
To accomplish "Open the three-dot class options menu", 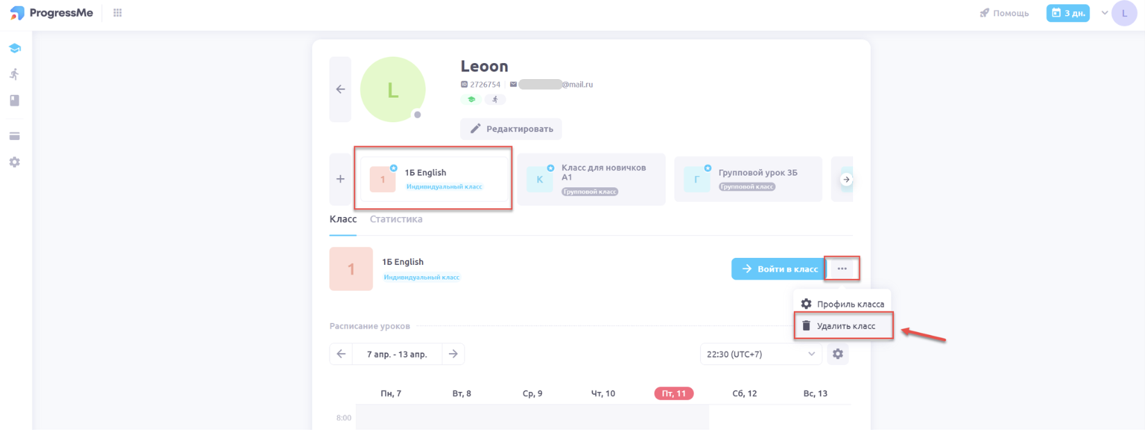I will [842, 268].
